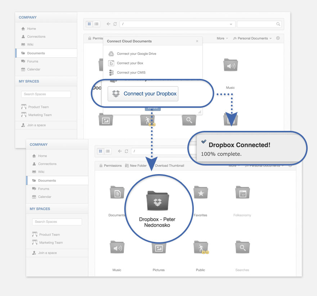This screenshot has width=317, height=296.
Task: Open Marketing Team space in front window
Action: (x=47, y=242)
